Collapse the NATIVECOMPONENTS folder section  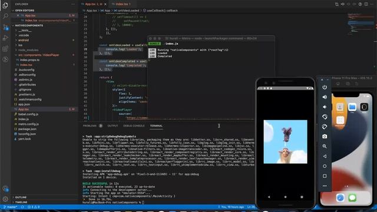(29, 25)
